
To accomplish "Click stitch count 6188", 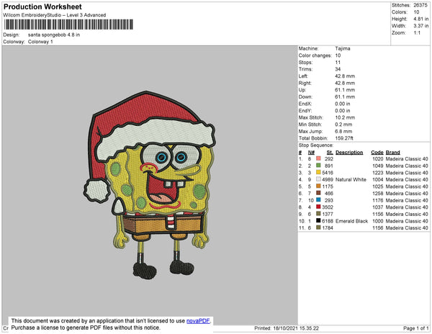I will pos(328,221).
